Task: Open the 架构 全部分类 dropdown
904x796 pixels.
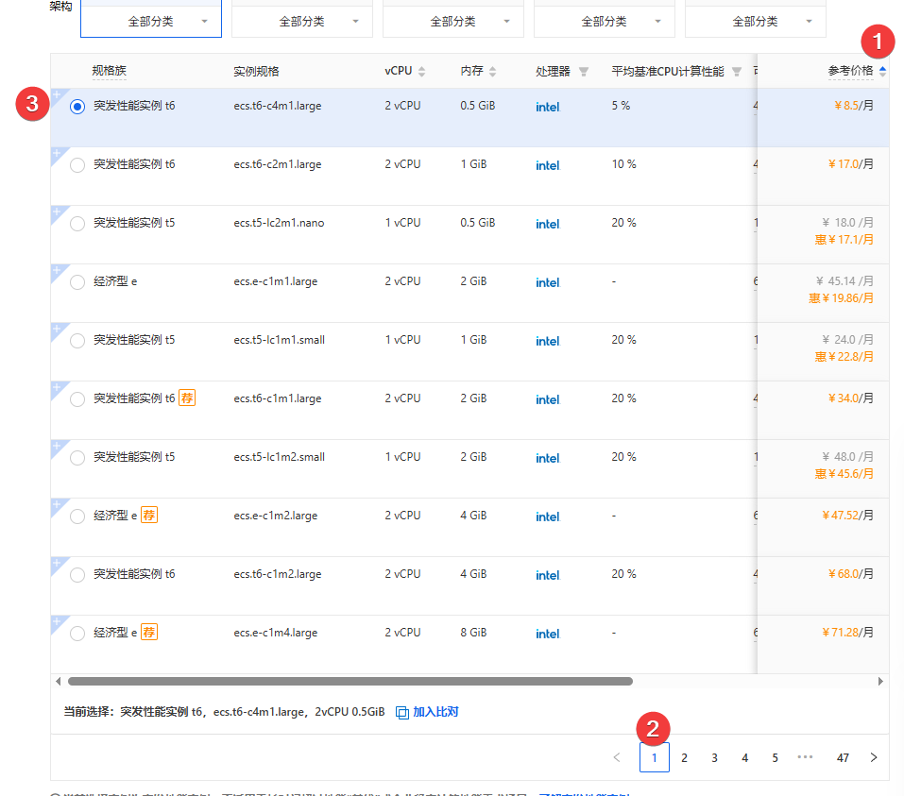Action: pos(151,21)
